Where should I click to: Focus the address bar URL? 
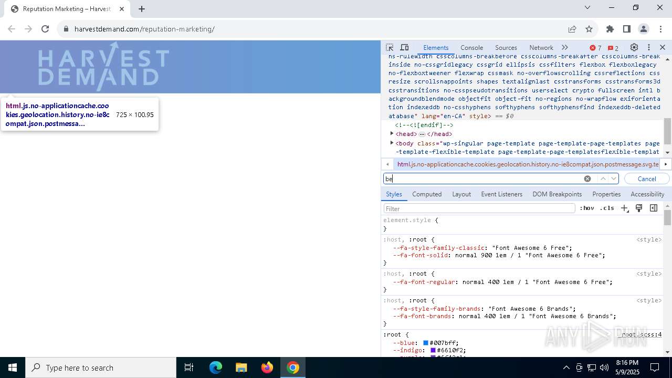click(x=144, y=29)
